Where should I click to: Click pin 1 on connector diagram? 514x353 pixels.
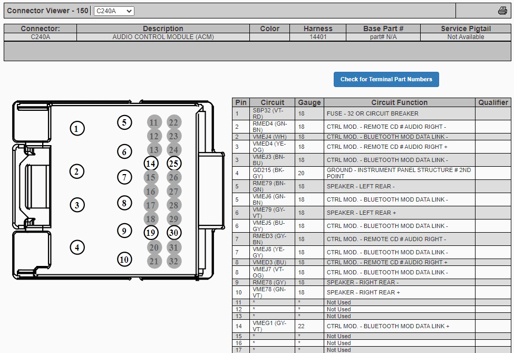click(77, 128)
